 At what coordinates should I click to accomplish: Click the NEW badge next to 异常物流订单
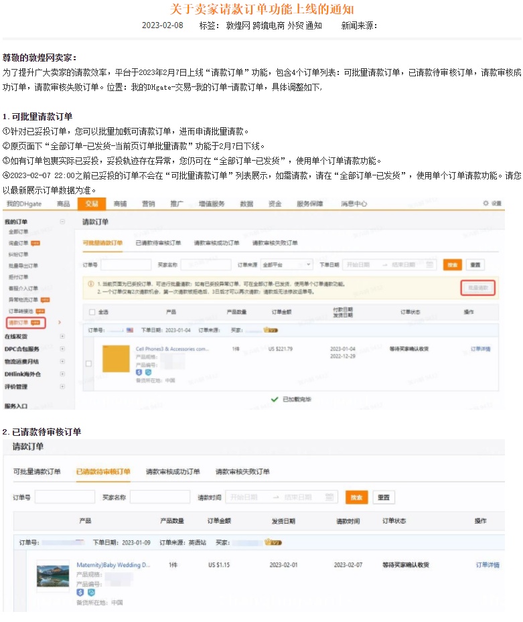click(45, 300)
